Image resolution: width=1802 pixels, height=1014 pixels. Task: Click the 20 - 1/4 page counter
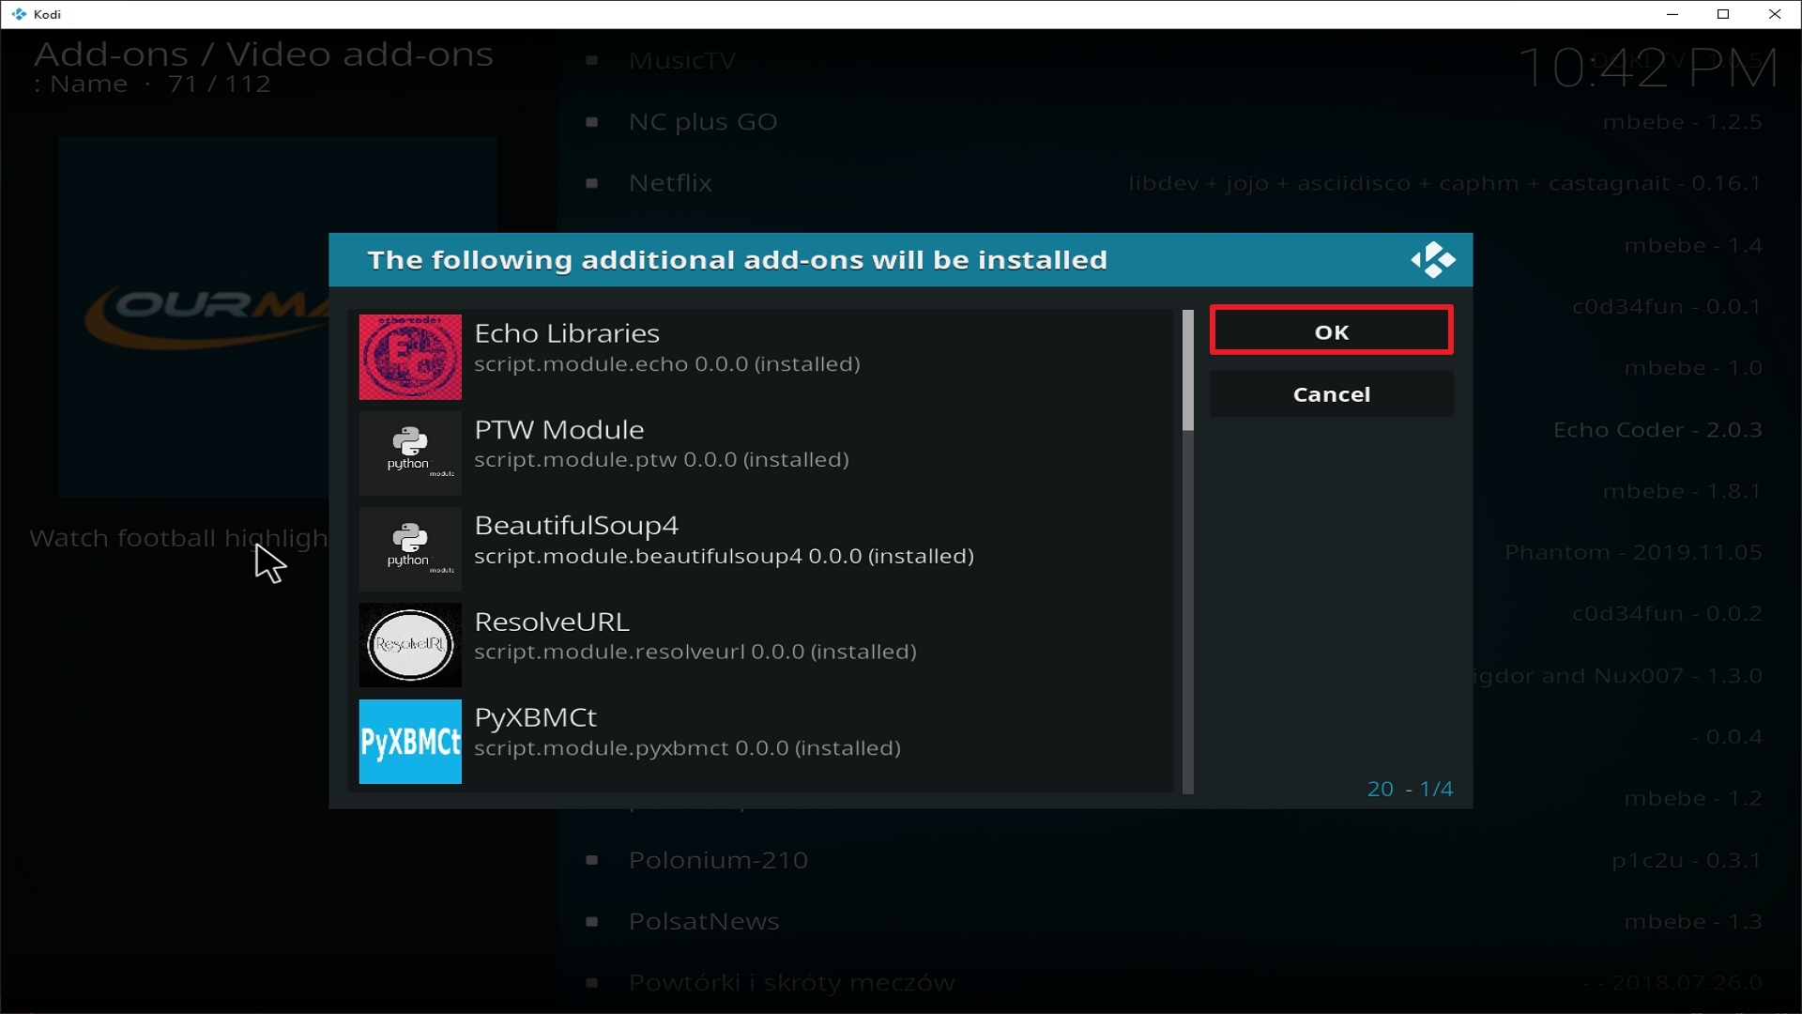click(x=1410, y=789)
